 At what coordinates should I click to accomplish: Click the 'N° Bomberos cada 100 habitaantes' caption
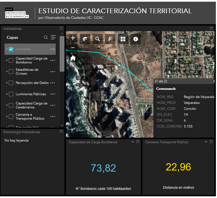[103, 189]
